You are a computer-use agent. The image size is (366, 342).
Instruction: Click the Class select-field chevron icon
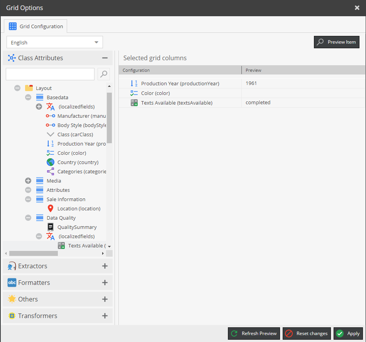[51, 134]
